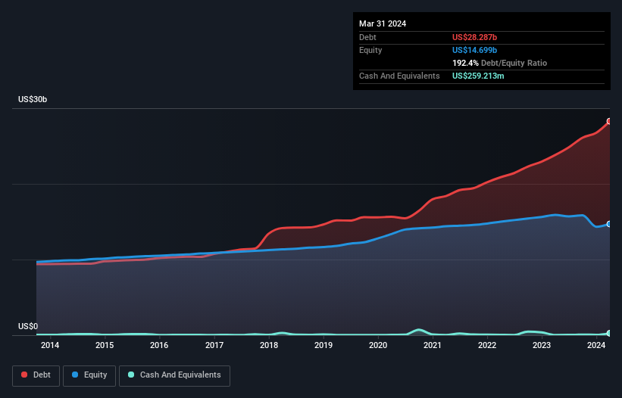Image resolution: width=622 pixels, height=398 pixels.
Task: Click the 2018 axis label
Action: pos(269,345)
